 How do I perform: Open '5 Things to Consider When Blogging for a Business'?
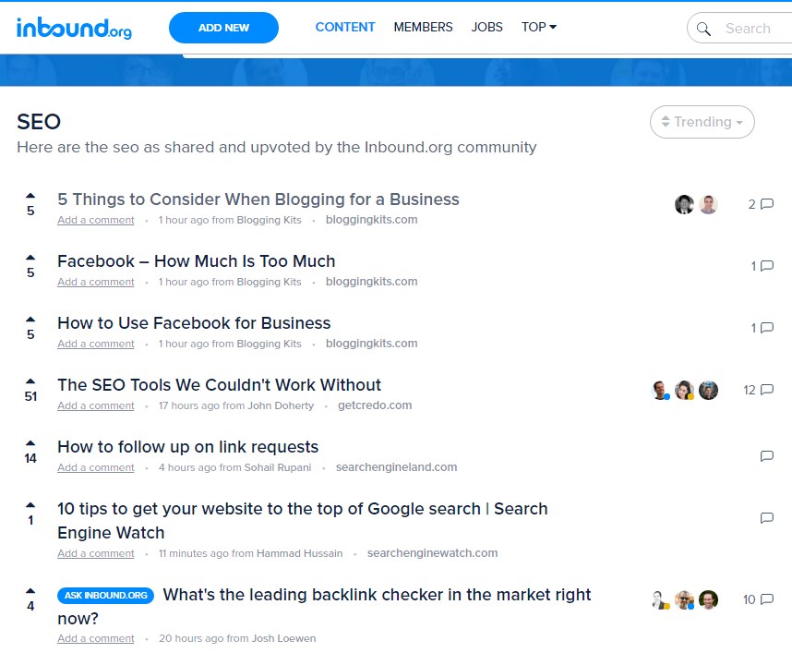[258, 199]
